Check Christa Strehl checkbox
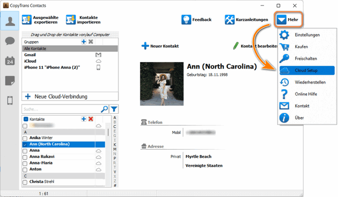Viewport: 338px width, 197px height. [25, 182]
